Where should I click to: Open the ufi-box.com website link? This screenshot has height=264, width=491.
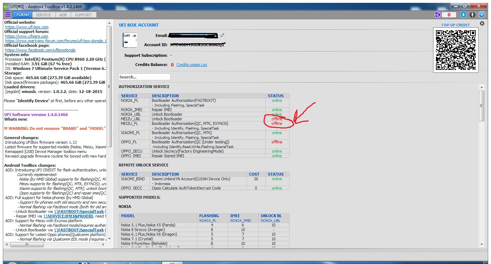point(27,27)
